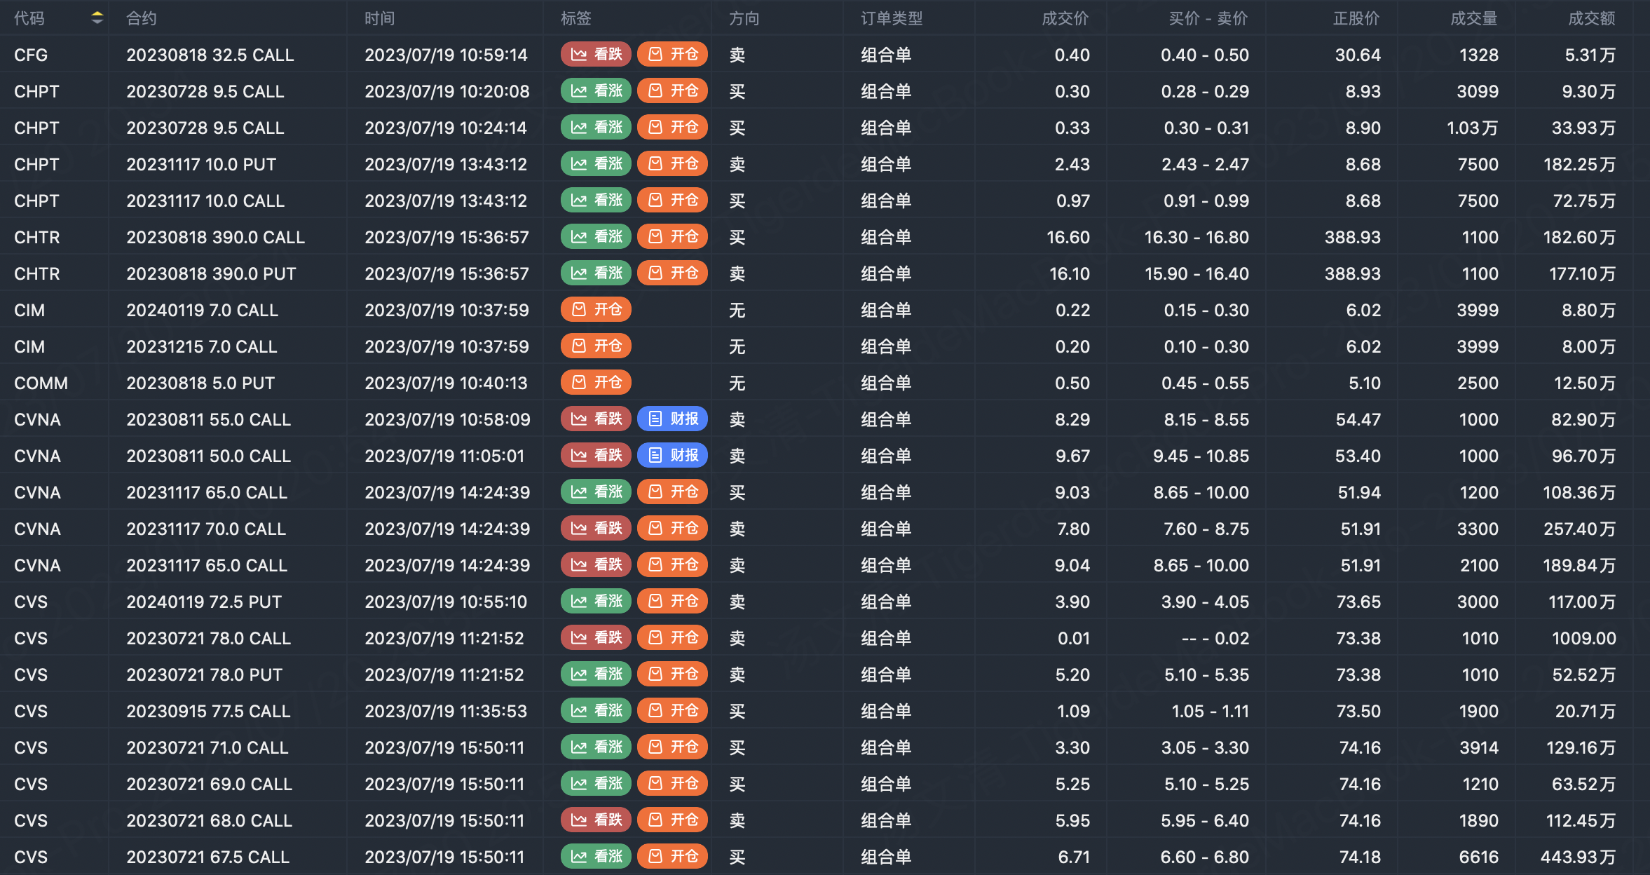Click the 看涨 tag in CHTR 390.0 CALL row
The height and width of the screenshot is (875, 1650).
[596, 237]
